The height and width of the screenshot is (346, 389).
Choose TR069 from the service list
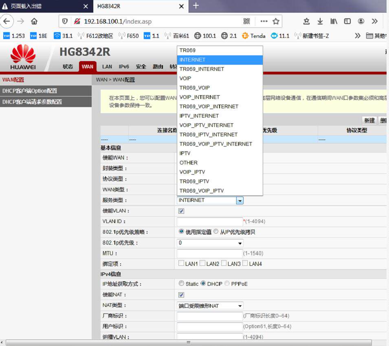[x=220, y=50]
